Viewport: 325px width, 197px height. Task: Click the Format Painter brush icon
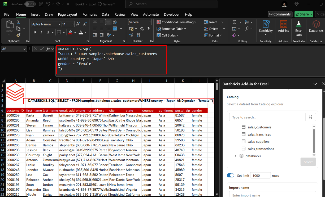point(18,35)
